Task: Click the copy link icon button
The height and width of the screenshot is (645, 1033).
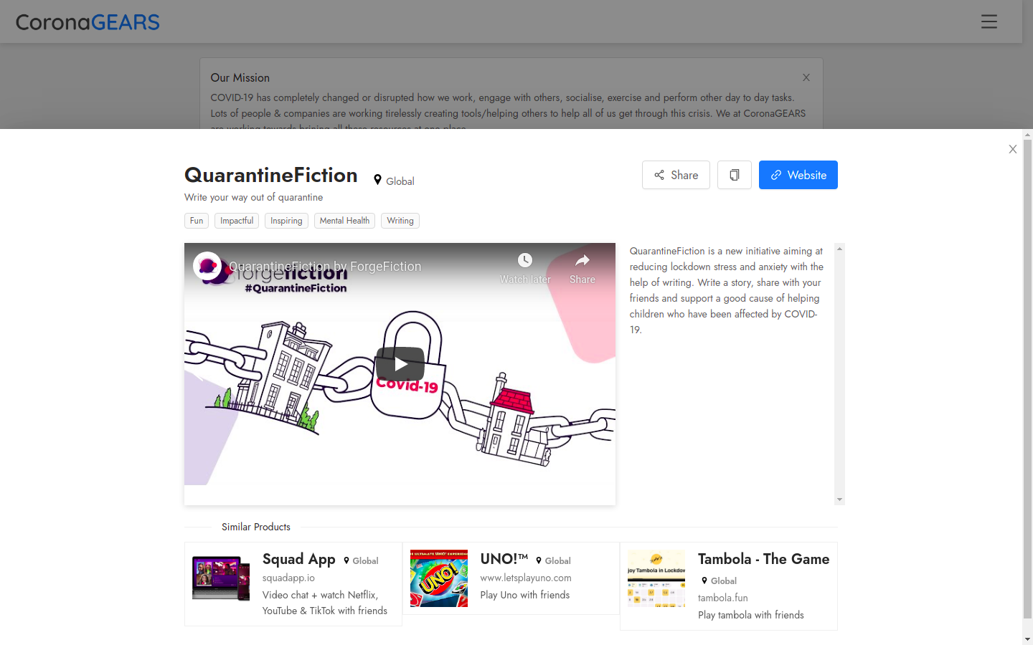Action: coord(735,175)
